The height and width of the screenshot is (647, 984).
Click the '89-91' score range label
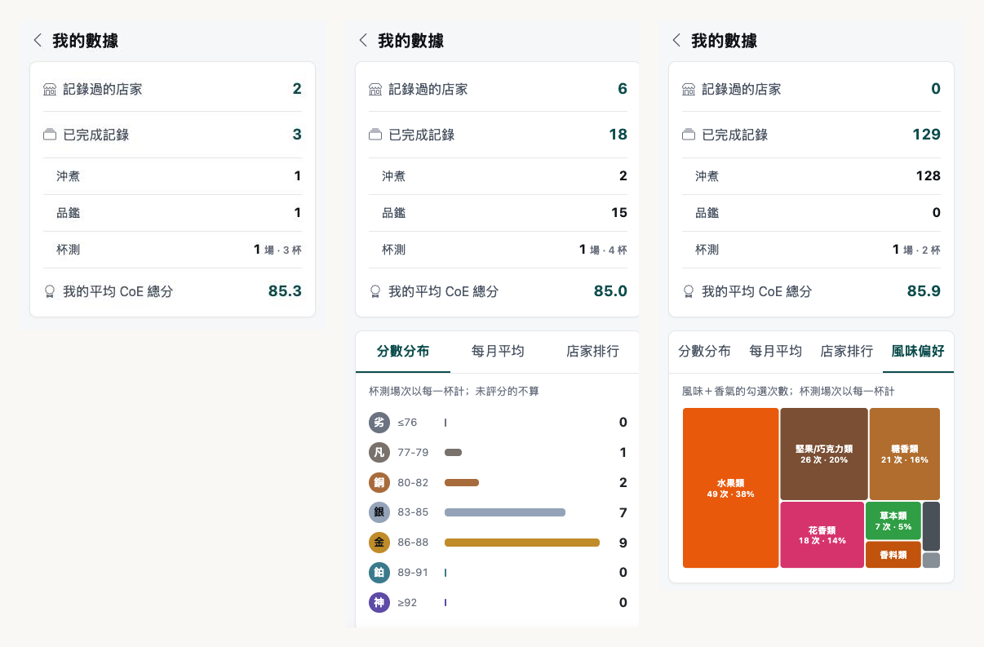(413, 573)
